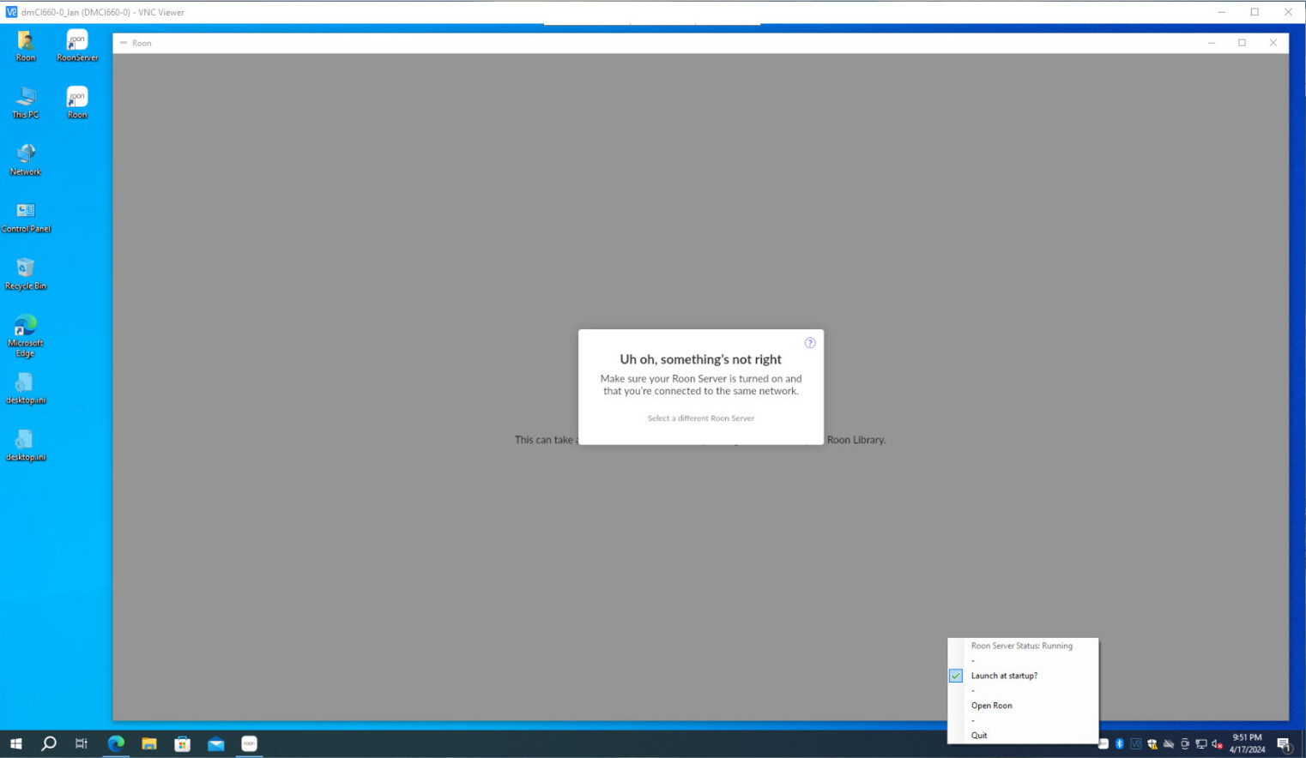The width and height of the screenshot is (1306, 758).
Task: Open the Windows Security tray icon
Action: (x=1152, y=743)
